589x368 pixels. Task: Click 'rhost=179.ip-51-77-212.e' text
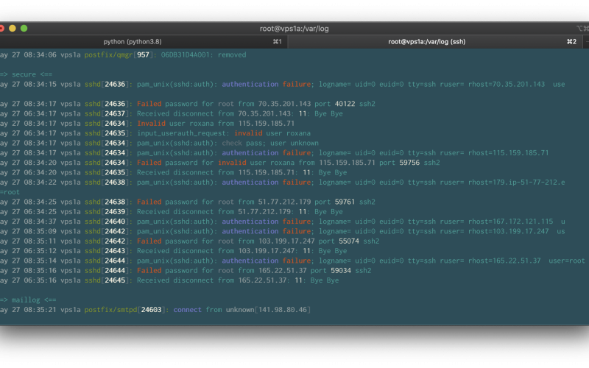pyautogui.click(x=517, y=182)
